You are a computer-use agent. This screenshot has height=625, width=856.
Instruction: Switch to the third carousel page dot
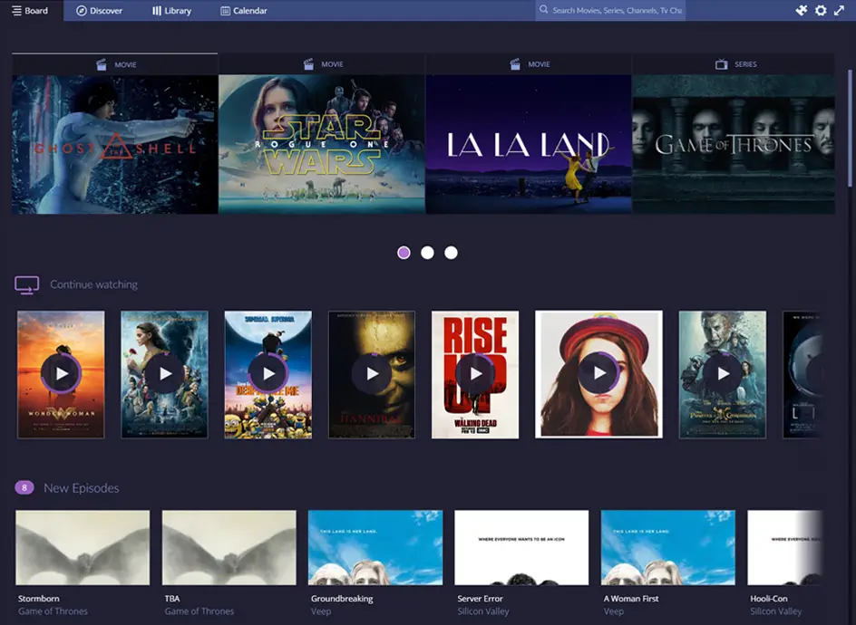[452, 253]
